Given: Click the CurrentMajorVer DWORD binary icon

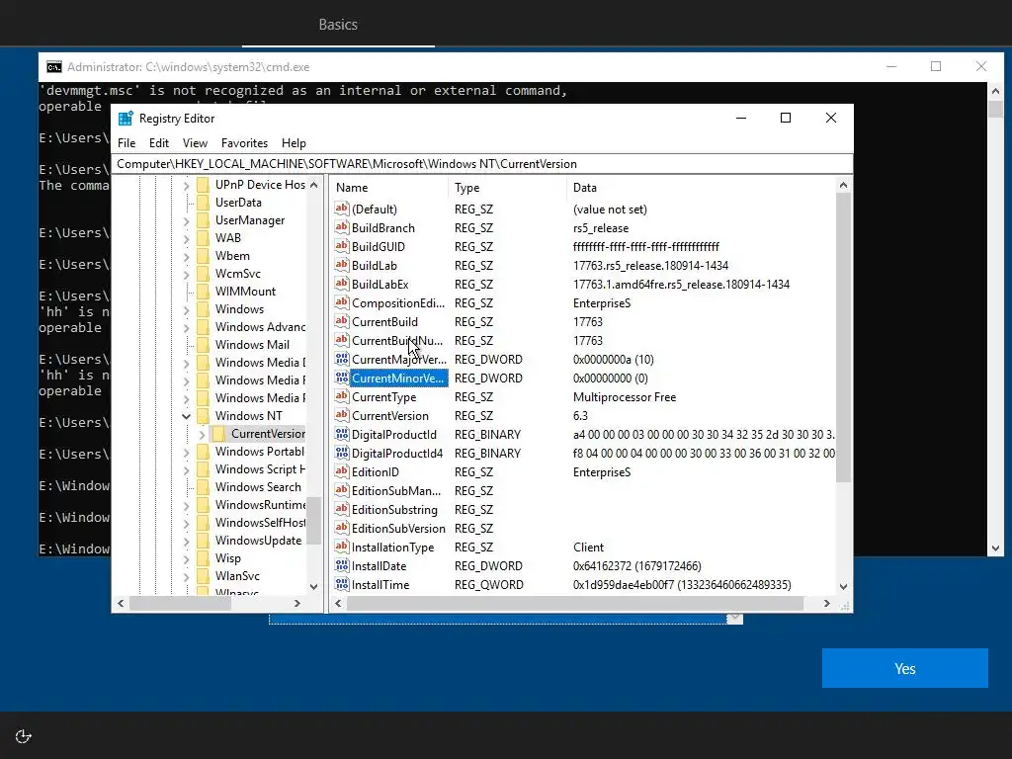Looking at the screenshot, I should coord(341,359).
